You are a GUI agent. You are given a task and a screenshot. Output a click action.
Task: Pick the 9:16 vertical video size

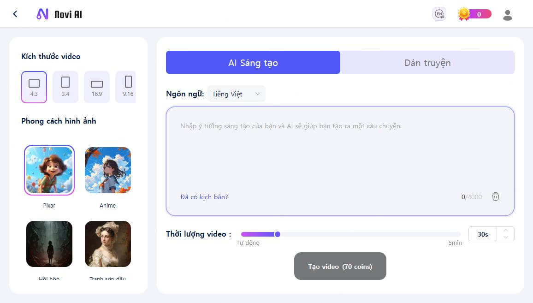(128, 87)
